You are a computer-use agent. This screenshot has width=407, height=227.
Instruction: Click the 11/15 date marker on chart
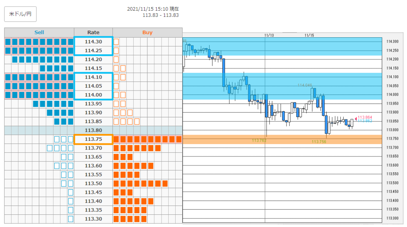(x=309, y=35)
